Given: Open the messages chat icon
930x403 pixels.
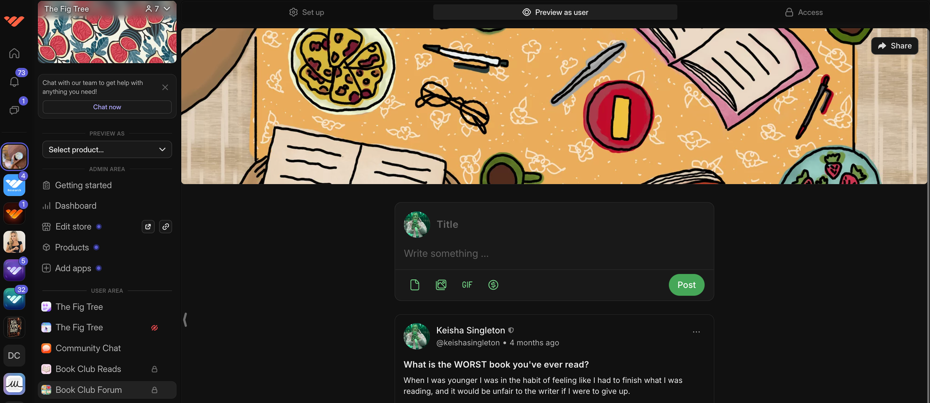Looking at the screenshot, I should point(14,110).
